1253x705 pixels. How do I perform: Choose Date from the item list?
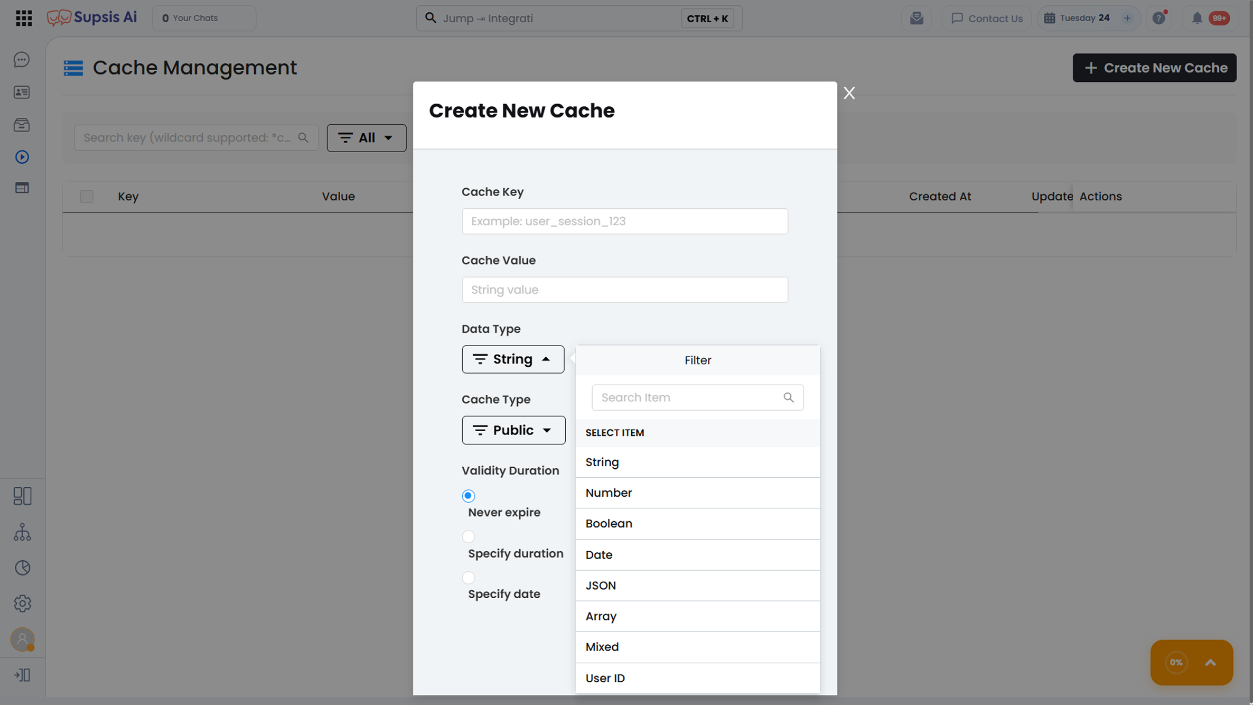[x=698, y=555]
